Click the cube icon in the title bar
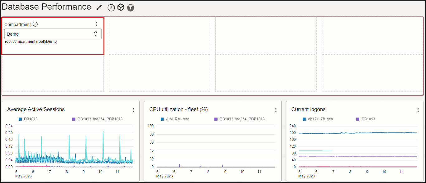 pos(121,7)
